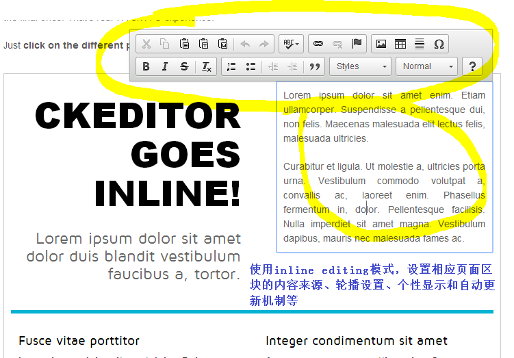The width and height of the screenshot is (514, 358).
Task: Toggle numbered list button
Action: point(231,66)
